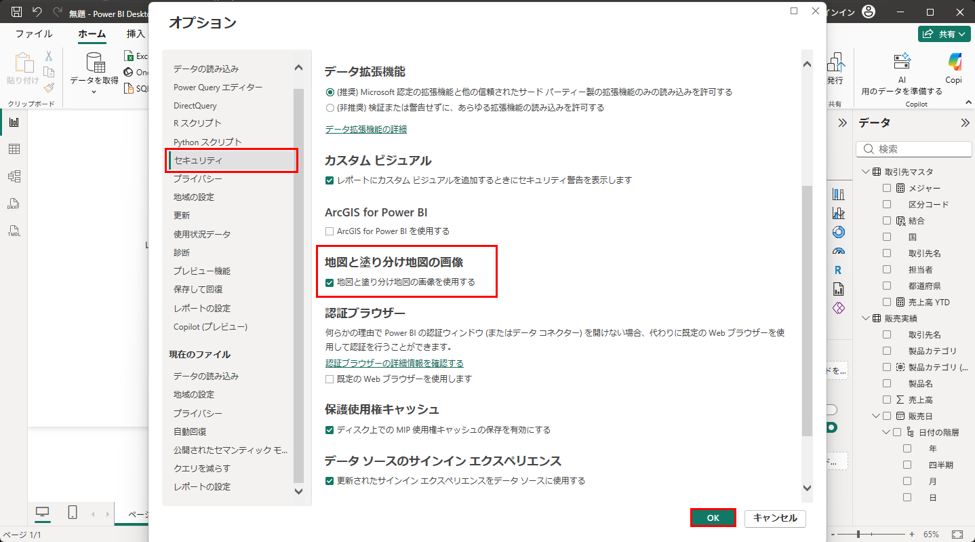Click the SQL Server source icon
This screenshot has height=542, width=975.
128,88
